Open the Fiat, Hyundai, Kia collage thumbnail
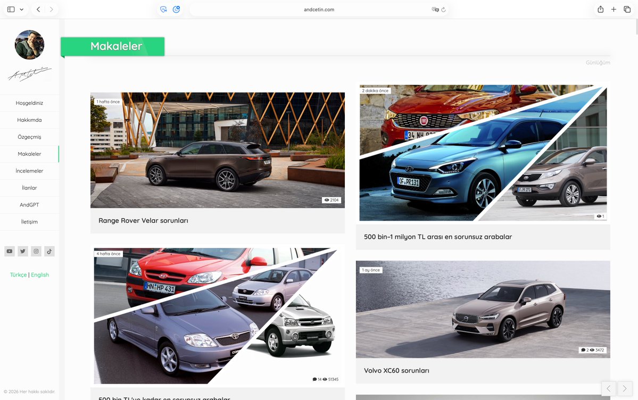The height and width of the screenshot is (400, 638). (x=483, y=153)
